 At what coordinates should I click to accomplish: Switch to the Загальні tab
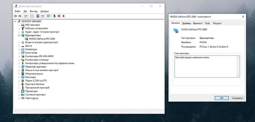point(175,23)
